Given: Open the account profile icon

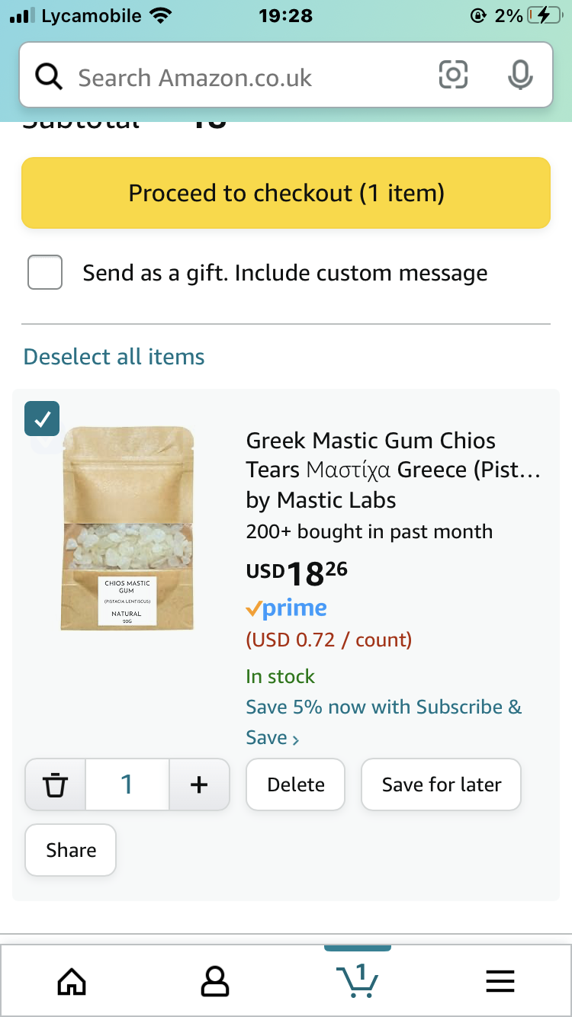Looking at the screenshot, I should (214, 981).
